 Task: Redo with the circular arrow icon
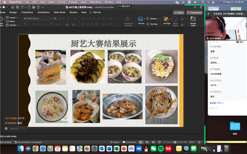29,7
